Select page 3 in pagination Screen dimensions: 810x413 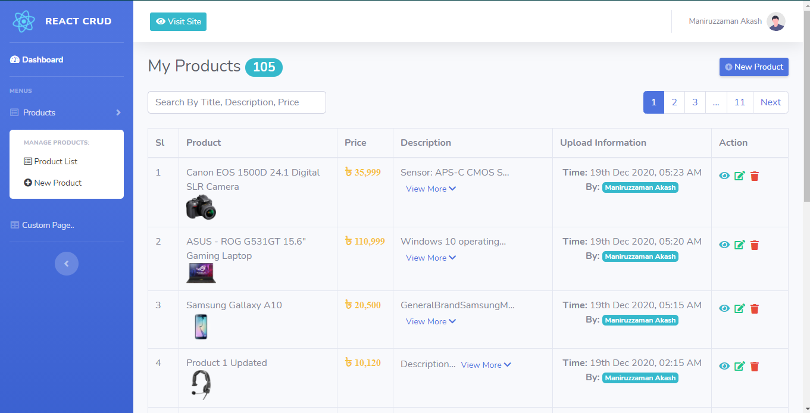pos(695,102)
